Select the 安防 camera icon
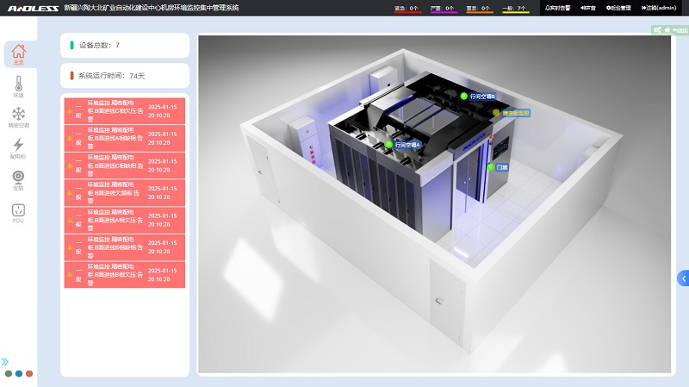The image size is (689, 387). pyautogui.click(x=18, y=179)
